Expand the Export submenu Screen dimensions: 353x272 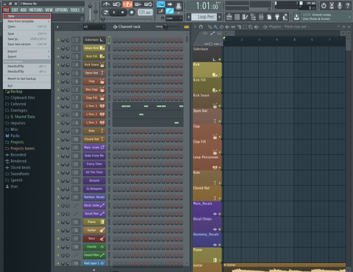tap(27, 57)
